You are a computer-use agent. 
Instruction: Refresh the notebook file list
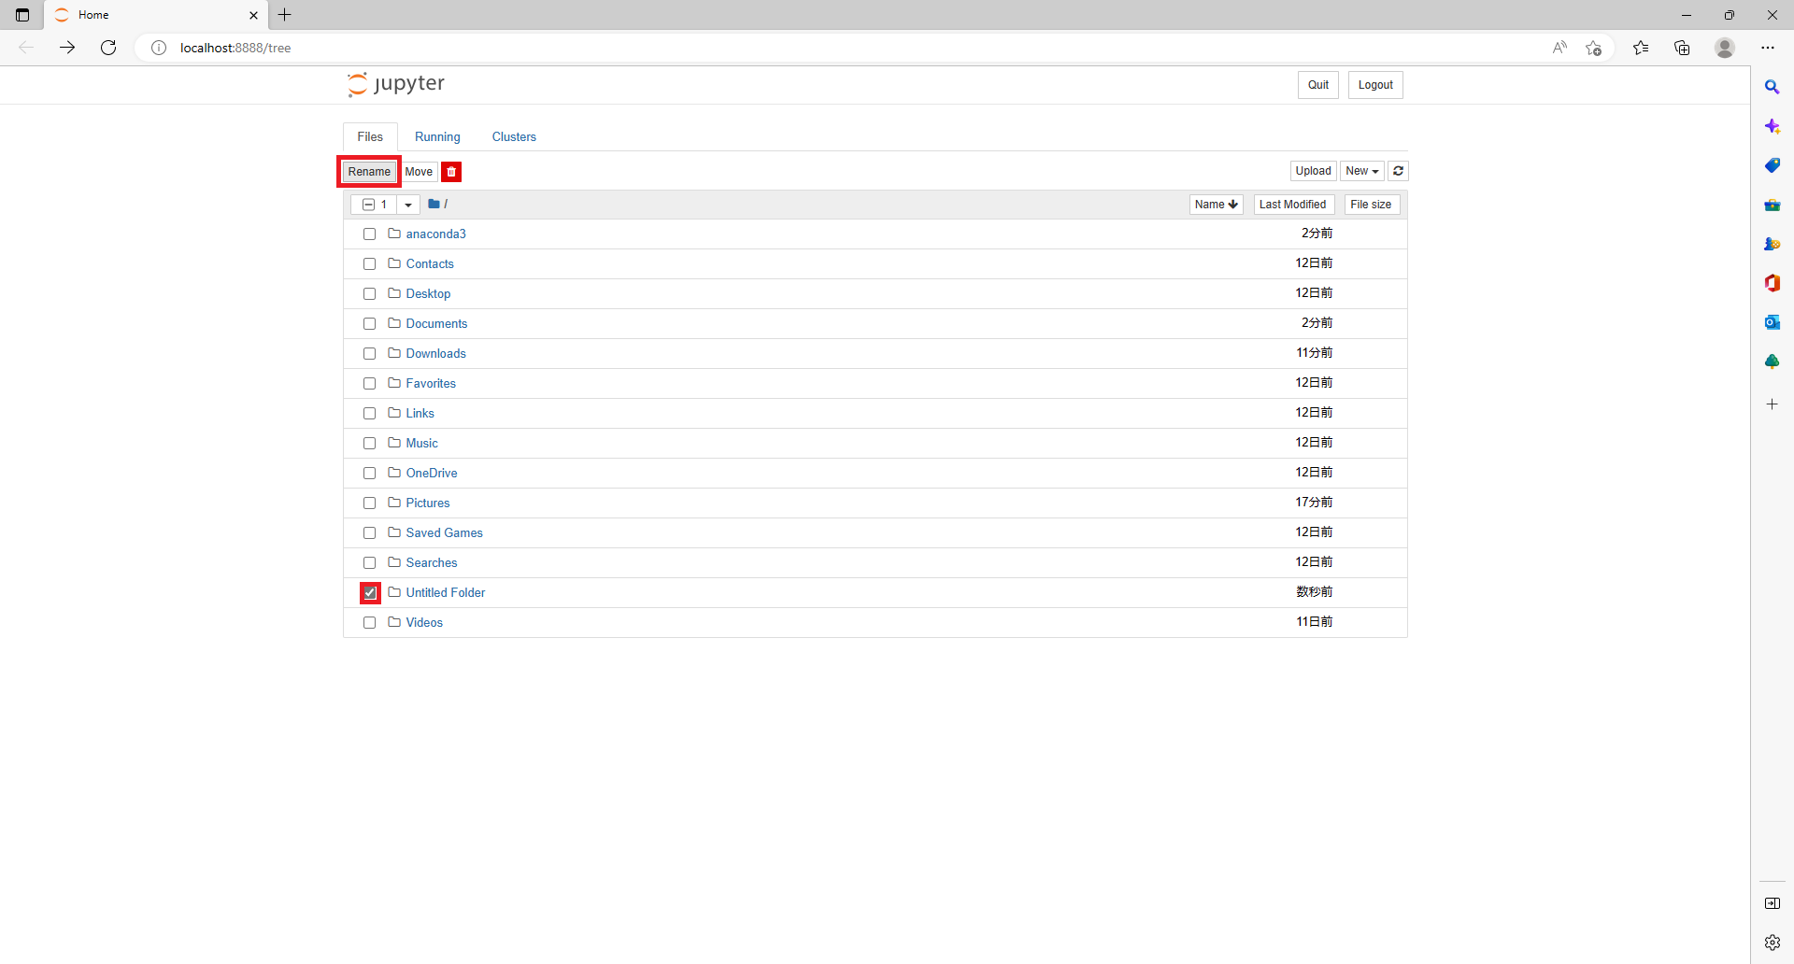click(x=1398, y=171)
